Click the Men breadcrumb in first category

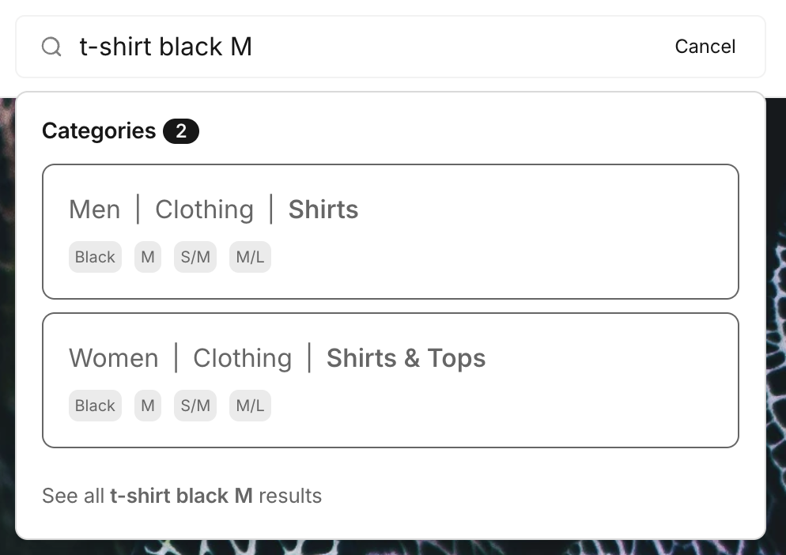95,210
